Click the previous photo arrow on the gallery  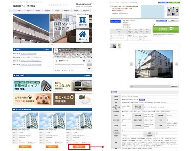point(131,64)
